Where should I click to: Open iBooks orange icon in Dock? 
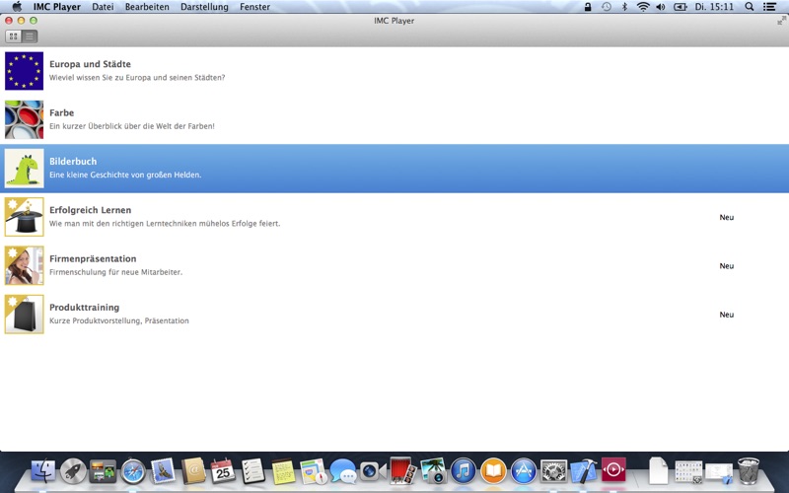493,471
